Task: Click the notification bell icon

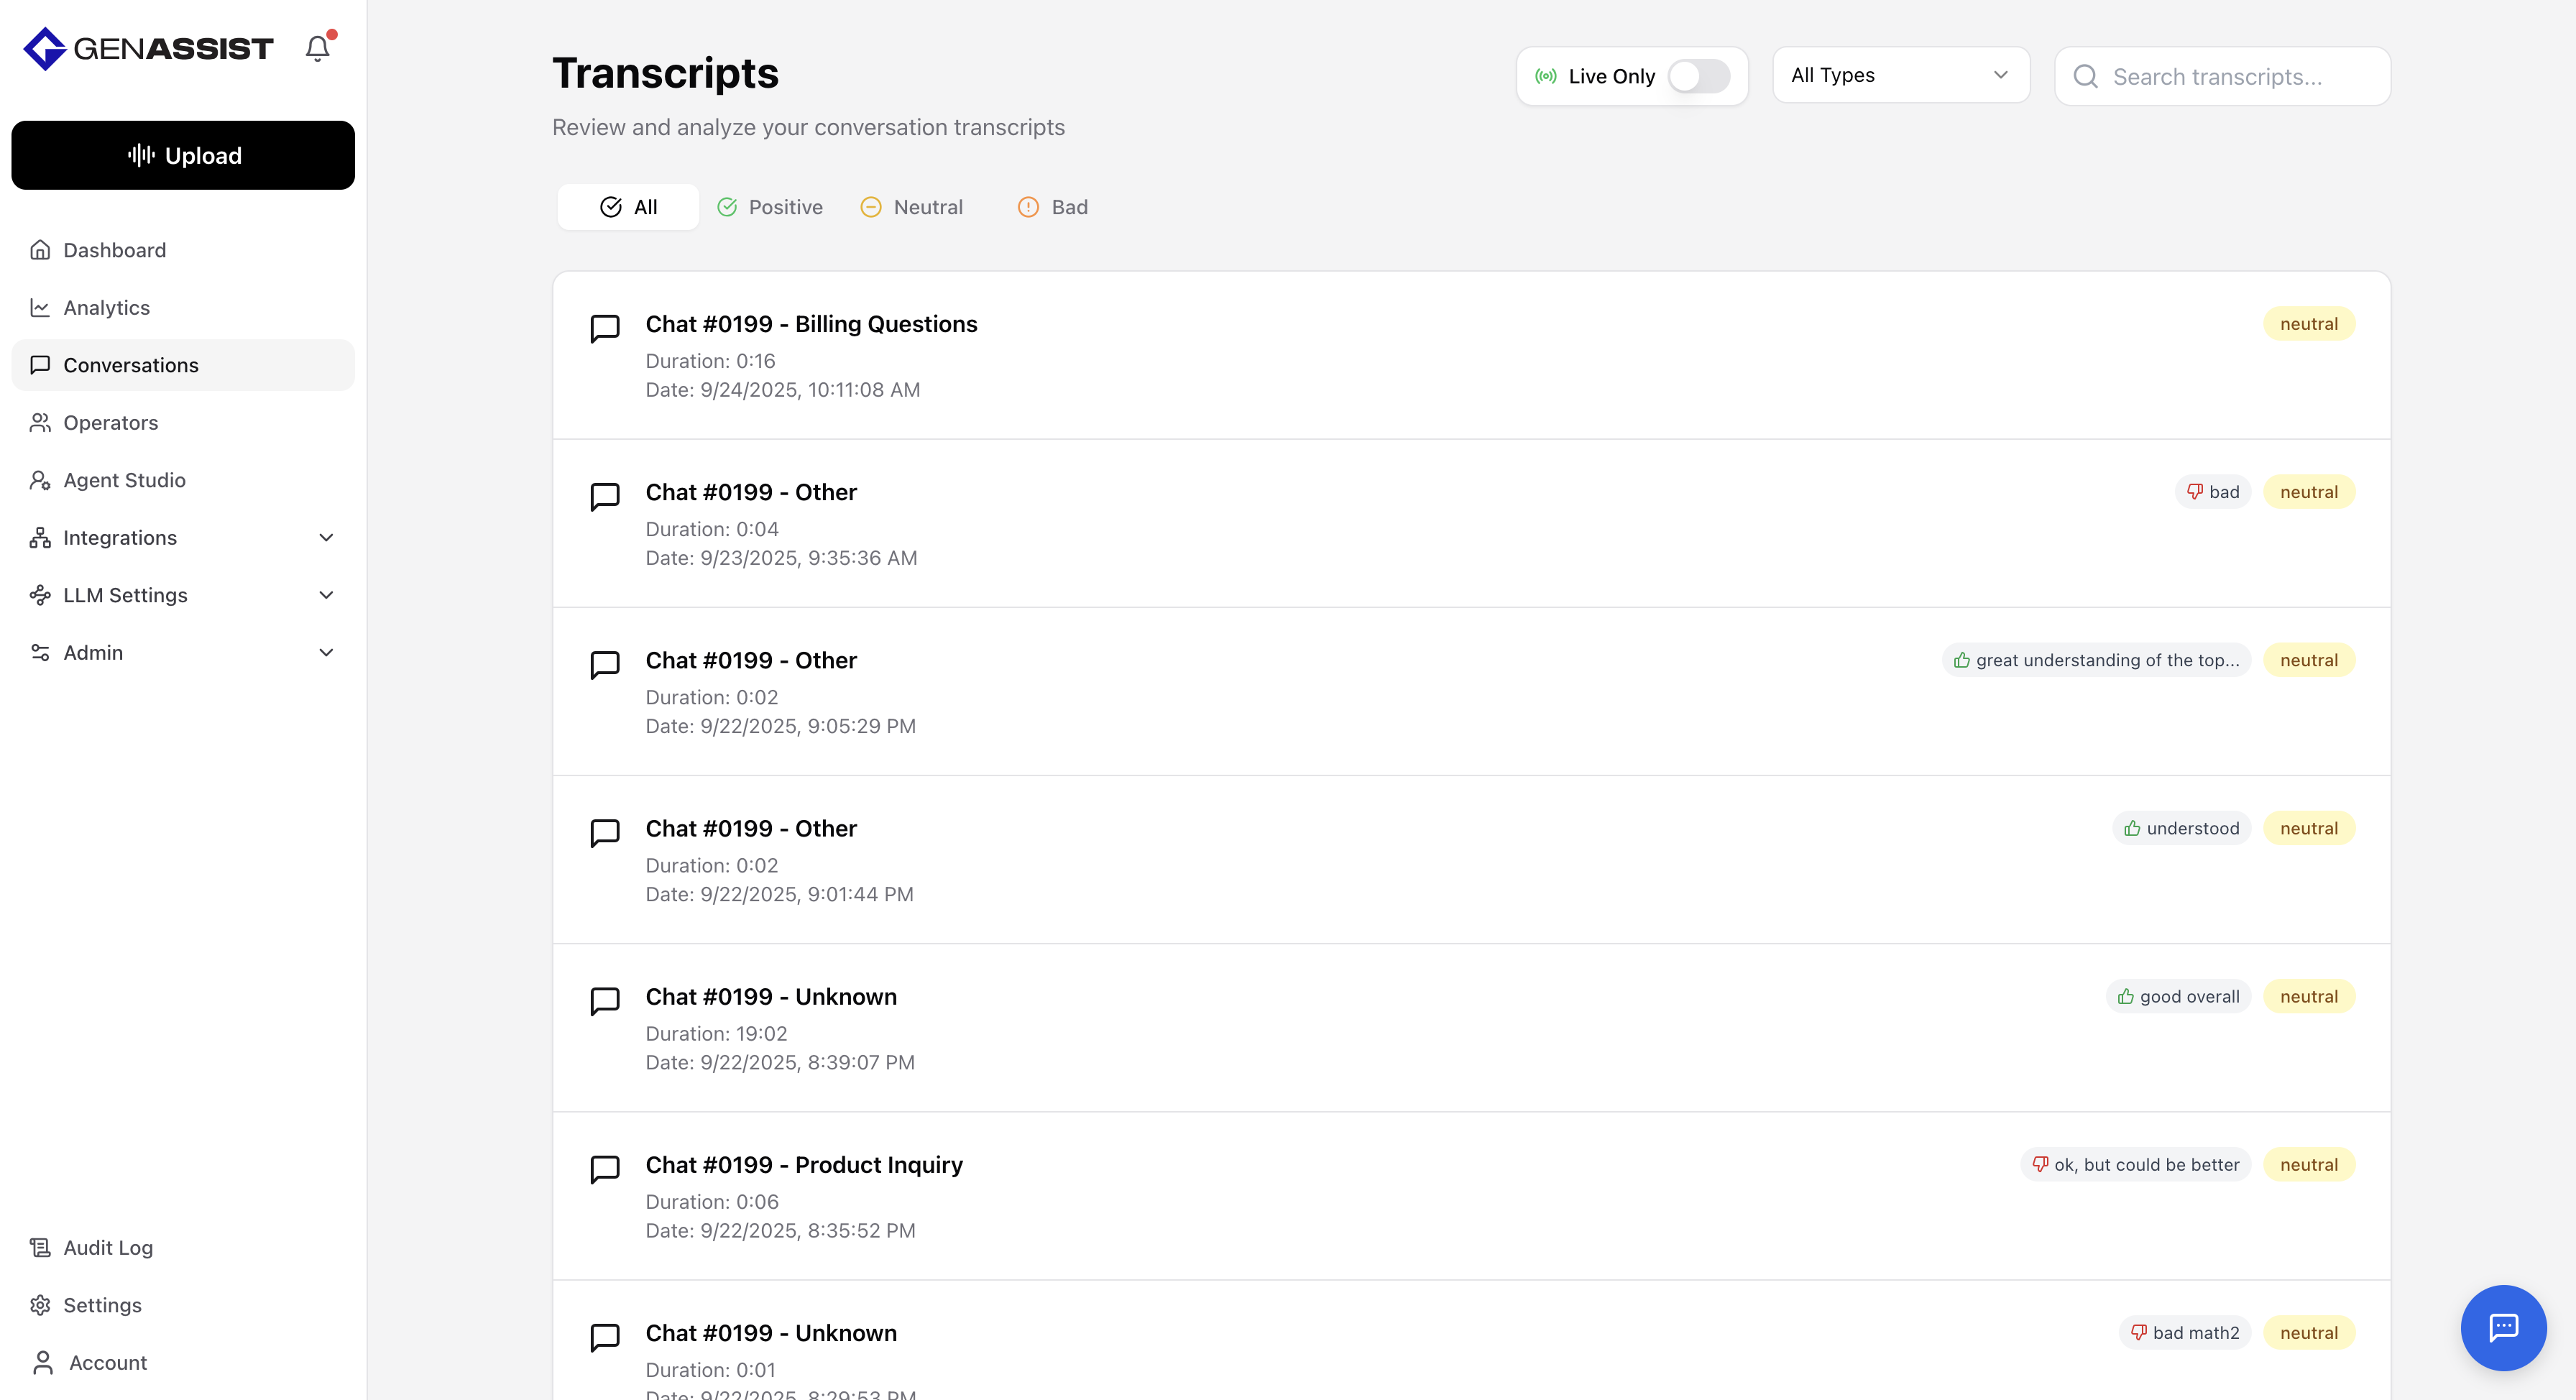Action: point(317,48)
